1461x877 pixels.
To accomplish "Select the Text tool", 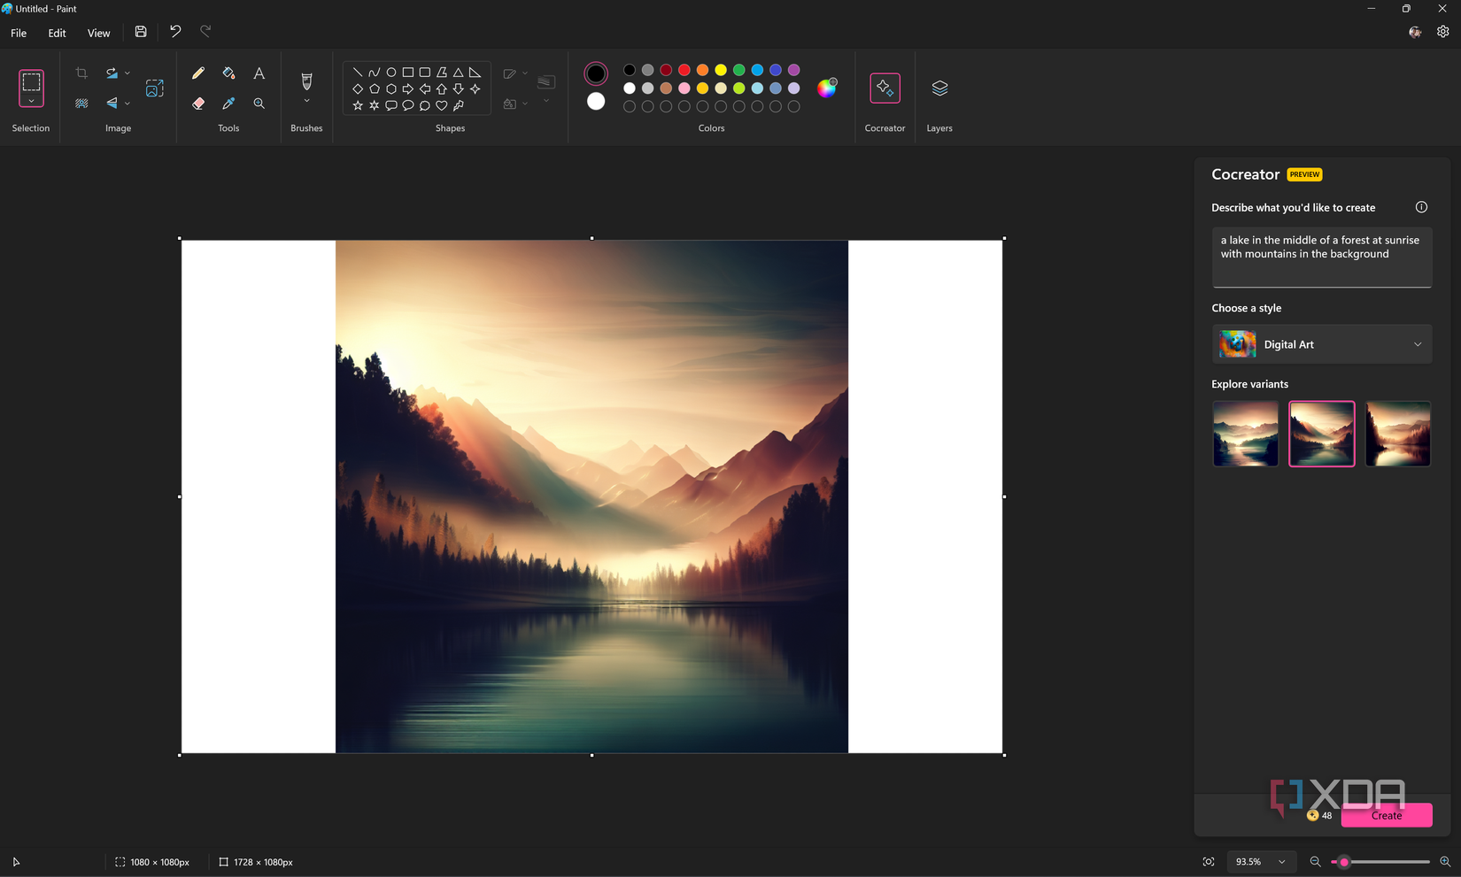I will coord(259,73).
